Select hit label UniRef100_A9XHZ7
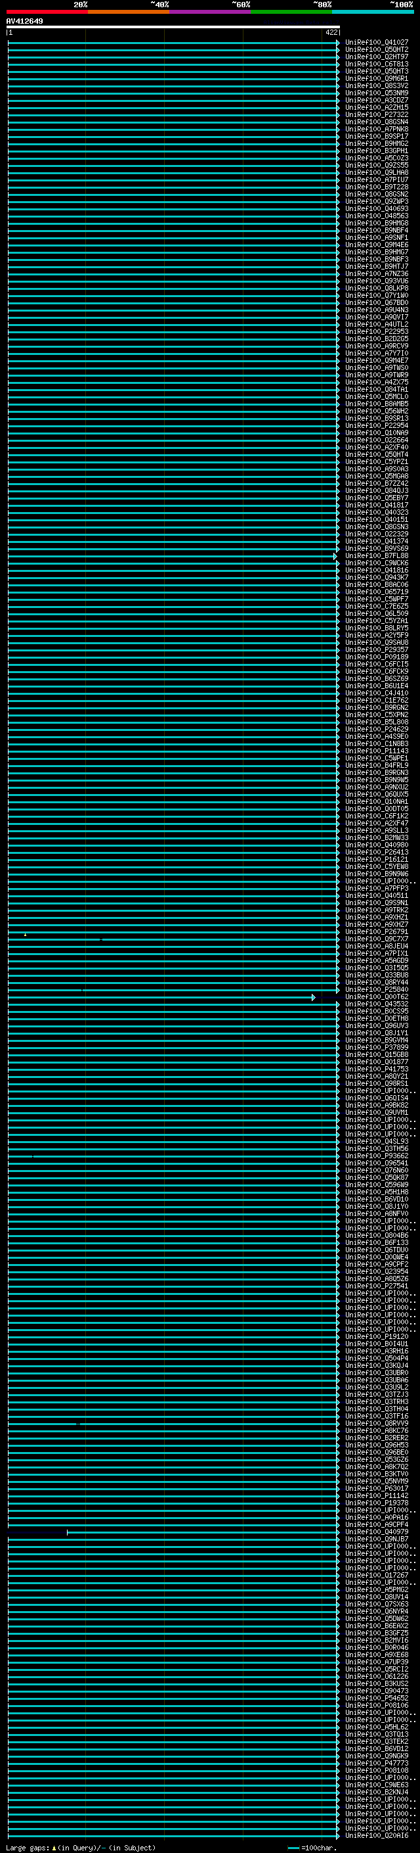 [x=377, y=925]
